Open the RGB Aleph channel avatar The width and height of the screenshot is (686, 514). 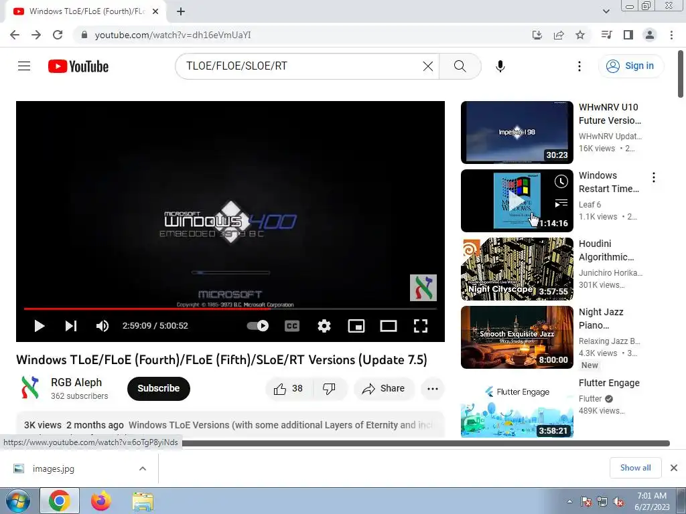pyautogui.click(x=29, y=388)
